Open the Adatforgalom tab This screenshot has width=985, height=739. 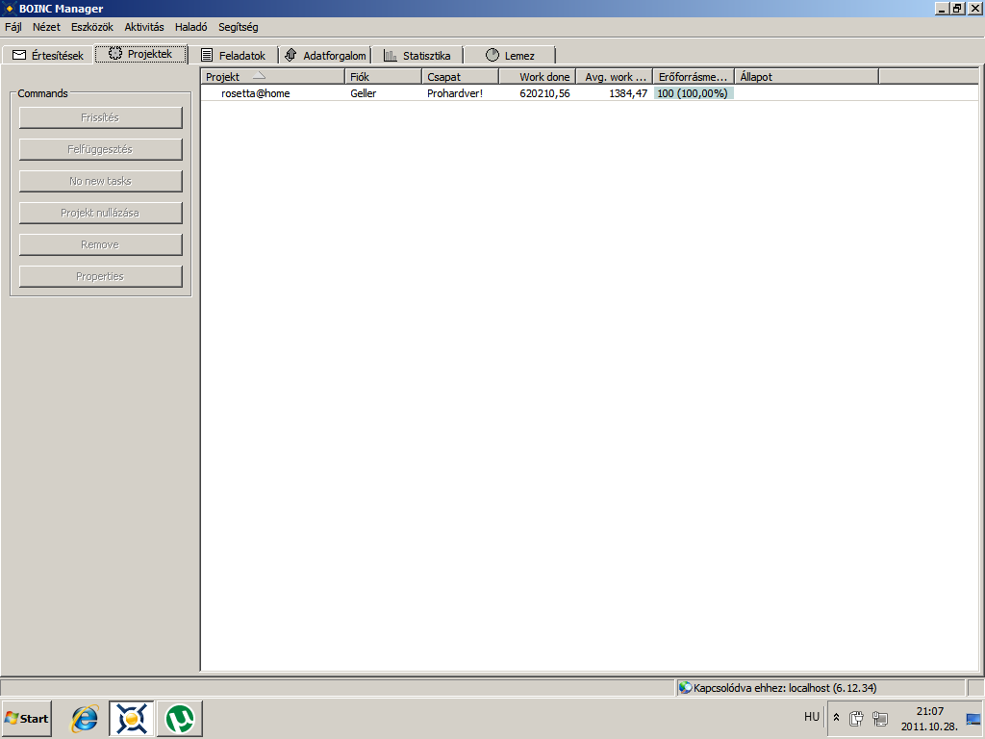325,55
